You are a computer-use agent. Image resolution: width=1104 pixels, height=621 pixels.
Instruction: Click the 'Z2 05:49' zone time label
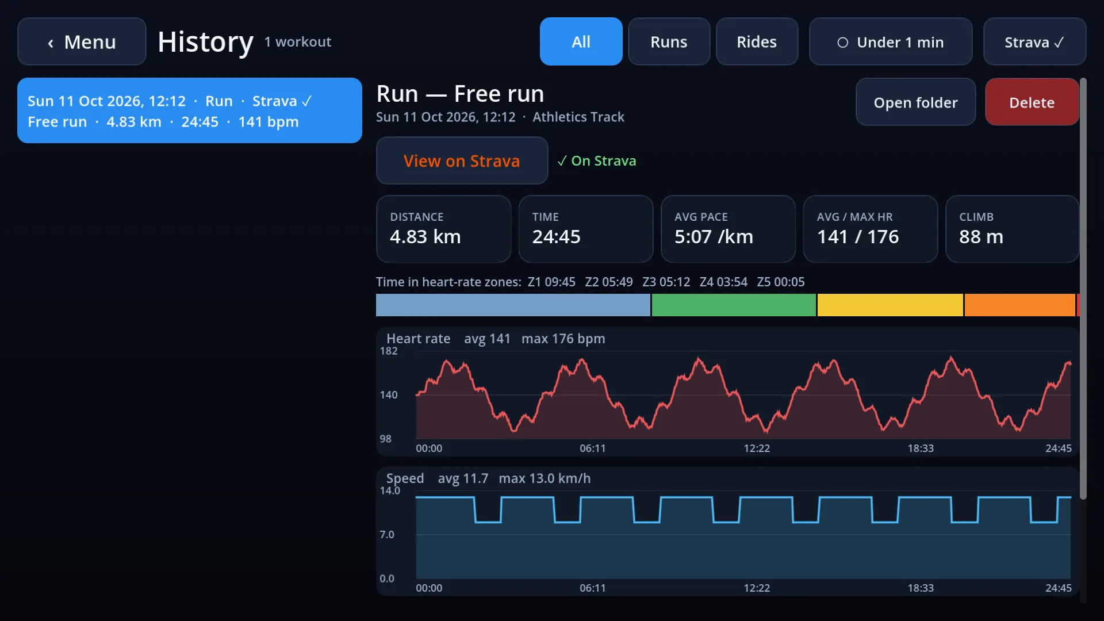(609, 282)
